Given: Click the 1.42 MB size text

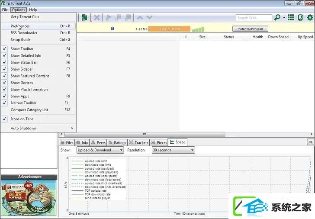Looking at the screenshot, I should [141, 29].
